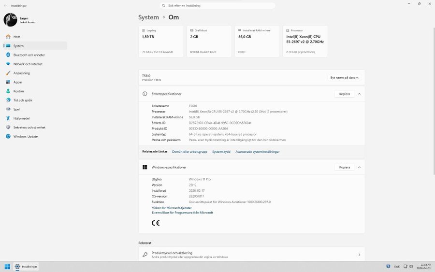
Task: Click the Windows Start button on taskbar
Action: click(x=8, y=266)
